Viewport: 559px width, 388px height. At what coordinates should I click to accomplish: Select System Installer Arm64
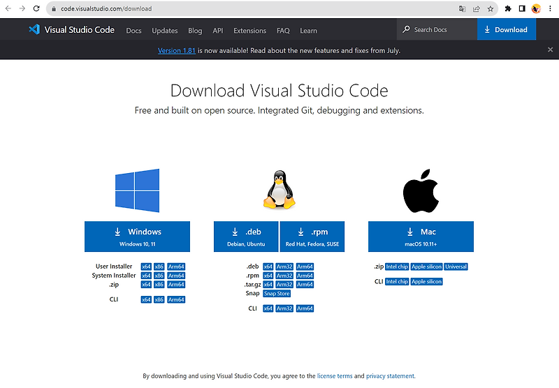click(x=176, y=276)
